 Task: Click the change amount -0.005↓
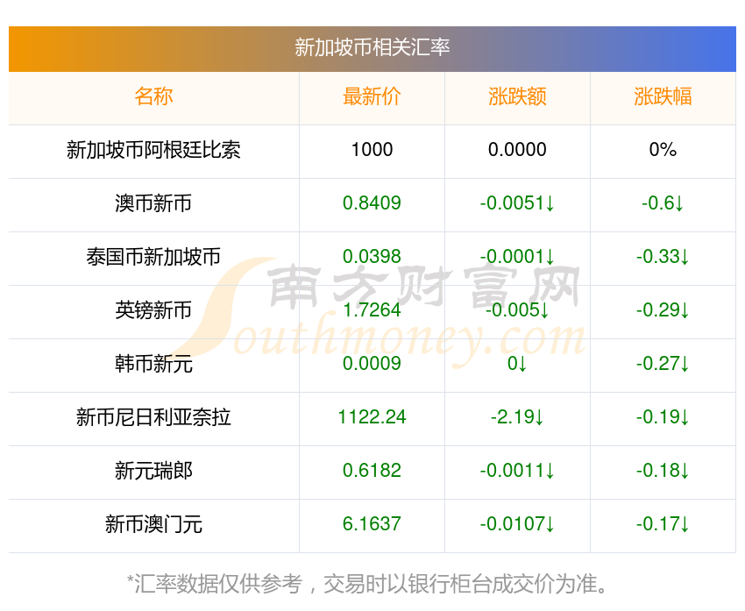pos(517,310)
